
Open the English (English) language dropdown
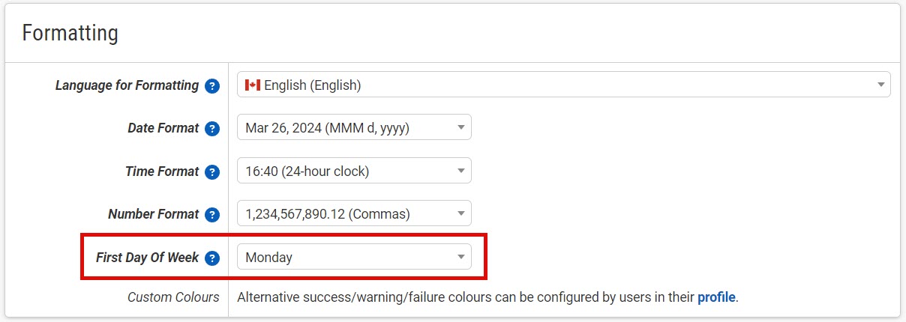(562, 85)
